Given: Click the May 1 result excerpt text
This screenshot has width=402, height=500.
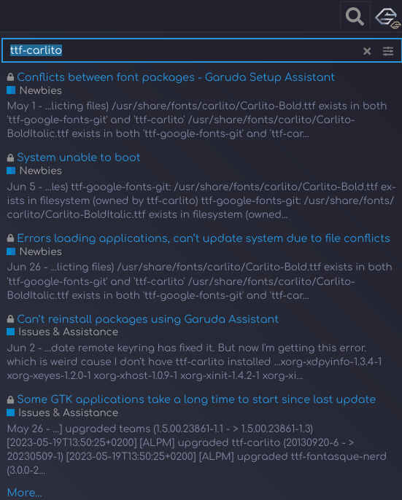Looking at the screenshot, I should (197, 120).
